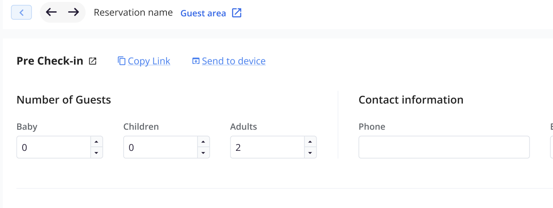The height and width of the screenshot is (208, 553).
Task: Increase the Children count with up arrow
Action: (x=203, y=142)
